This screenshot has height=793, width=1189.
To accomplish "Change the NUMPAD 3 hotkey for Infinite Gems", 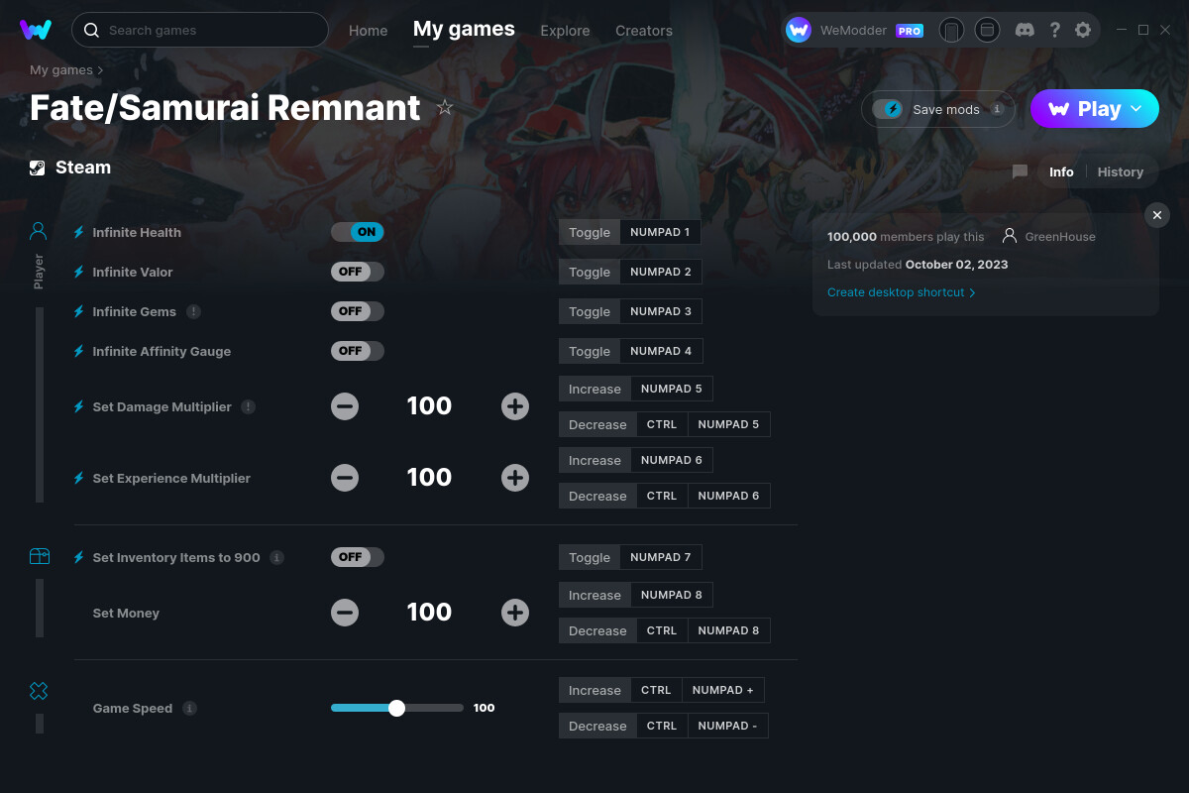I will (661, 311).
